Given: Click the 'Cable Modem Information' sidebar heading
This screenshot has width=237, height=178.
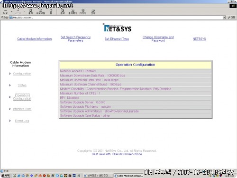Looking at the screenshot, I should 20,64.
